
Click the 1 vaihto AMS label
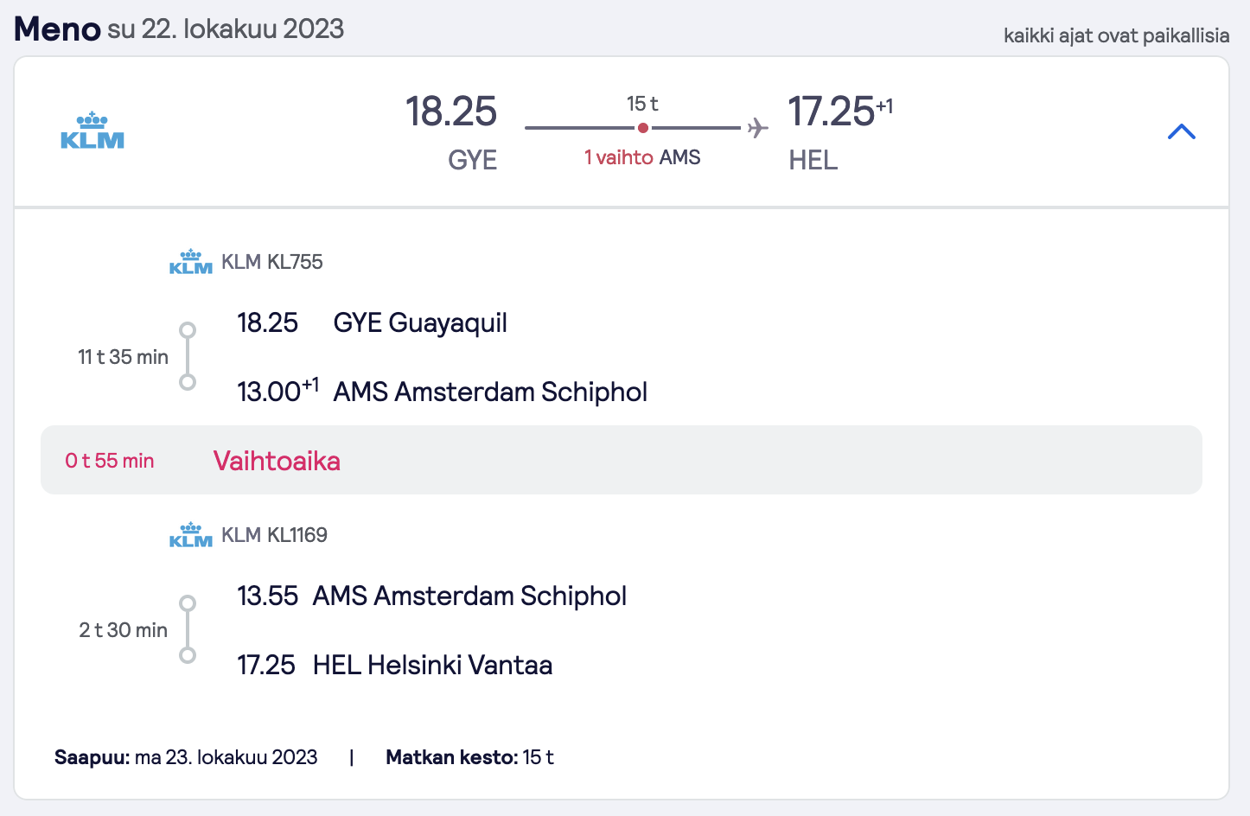pos(642,157)
